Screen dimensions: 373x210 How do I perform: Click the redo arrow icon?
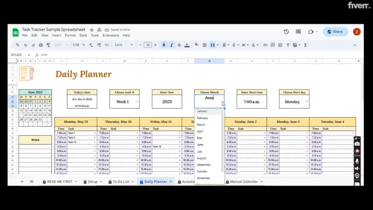click(33, 45)
